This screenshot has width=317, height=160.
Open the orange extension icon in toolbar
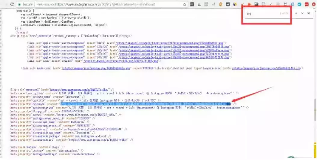click(221, 4)
